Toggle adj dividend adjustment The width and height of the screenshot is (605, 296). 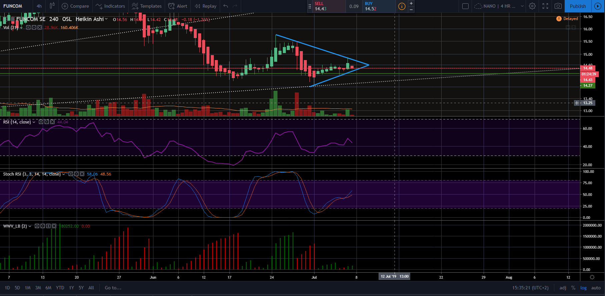pos(563,288)
